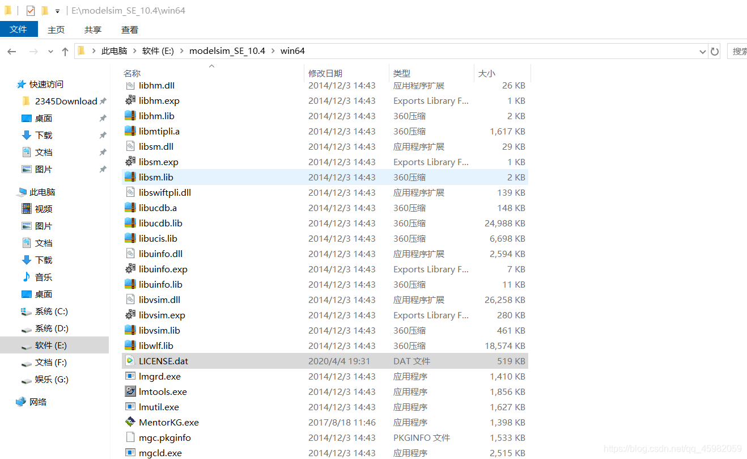This screenshot has width=747, height=459.
Task: Click the lmgrd.exe icon
Action: (130, 376)
